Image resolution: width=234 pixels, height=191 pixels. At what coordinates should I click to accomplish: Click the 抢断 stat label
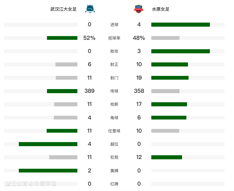pyautogui.click(x=114, y=104)
